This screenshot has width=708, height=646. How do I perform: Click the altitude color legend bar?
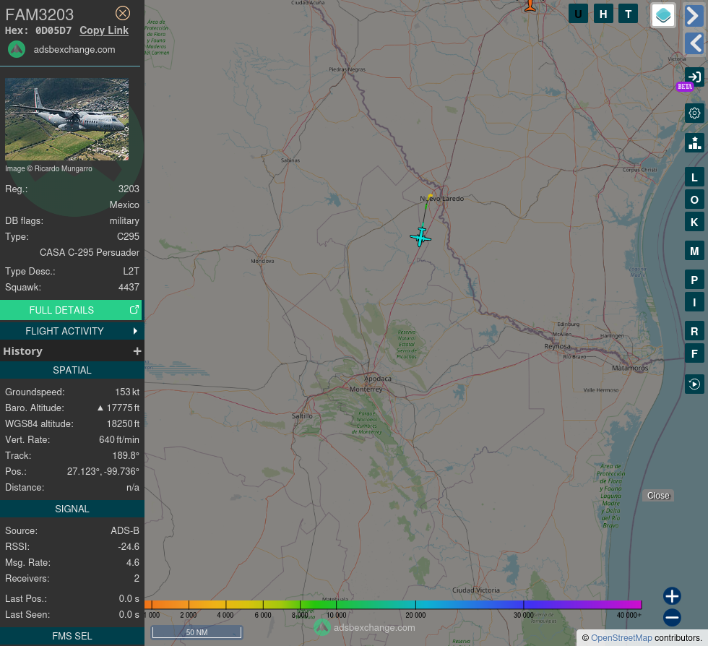[x=393, y=604]
